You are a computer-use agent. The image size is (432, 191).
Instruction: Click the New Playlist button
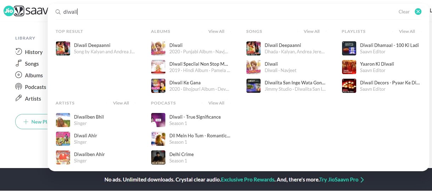click(x=32, y=122)
